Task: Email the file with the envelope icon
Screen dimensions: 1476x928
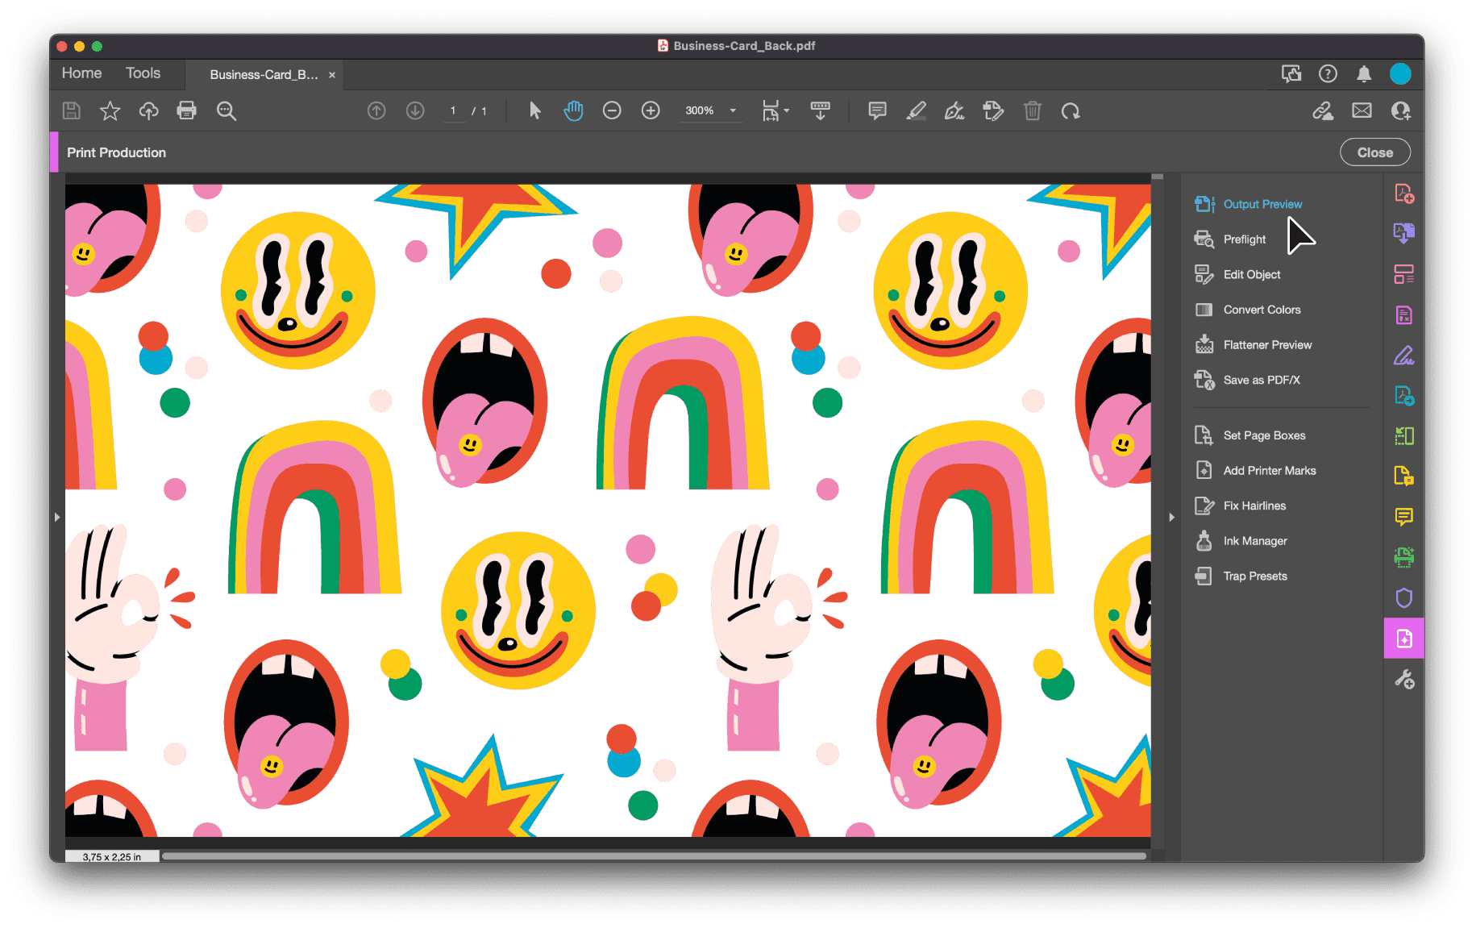Action: point(1362,110)
